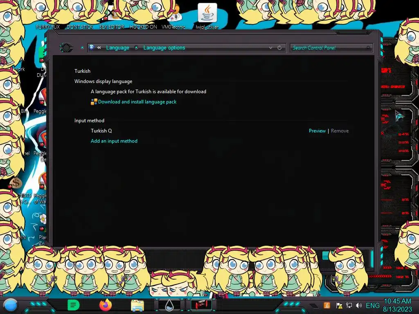The height and width of the screenshot is (314, 419).
Task: Open the Start orb
Action: (x=11, y=305)
